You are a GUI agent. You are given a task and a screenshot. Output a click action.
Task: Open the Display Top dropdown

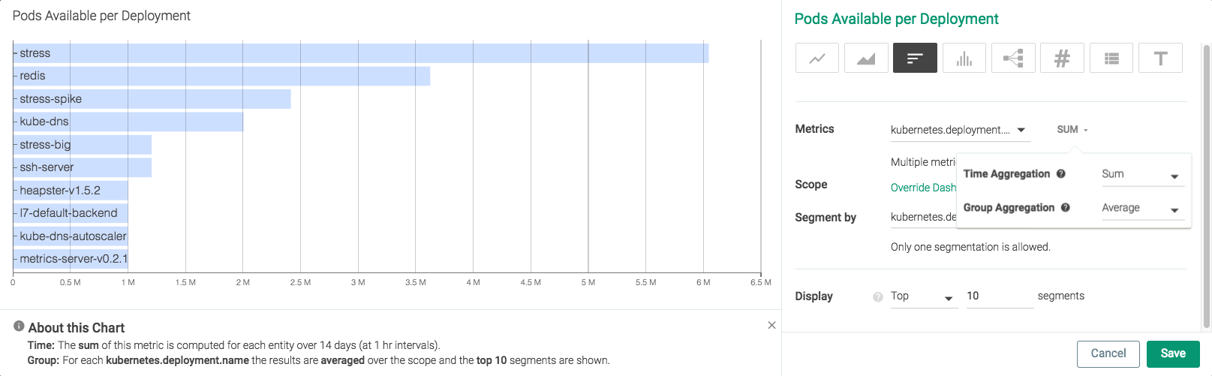point(924,296)
